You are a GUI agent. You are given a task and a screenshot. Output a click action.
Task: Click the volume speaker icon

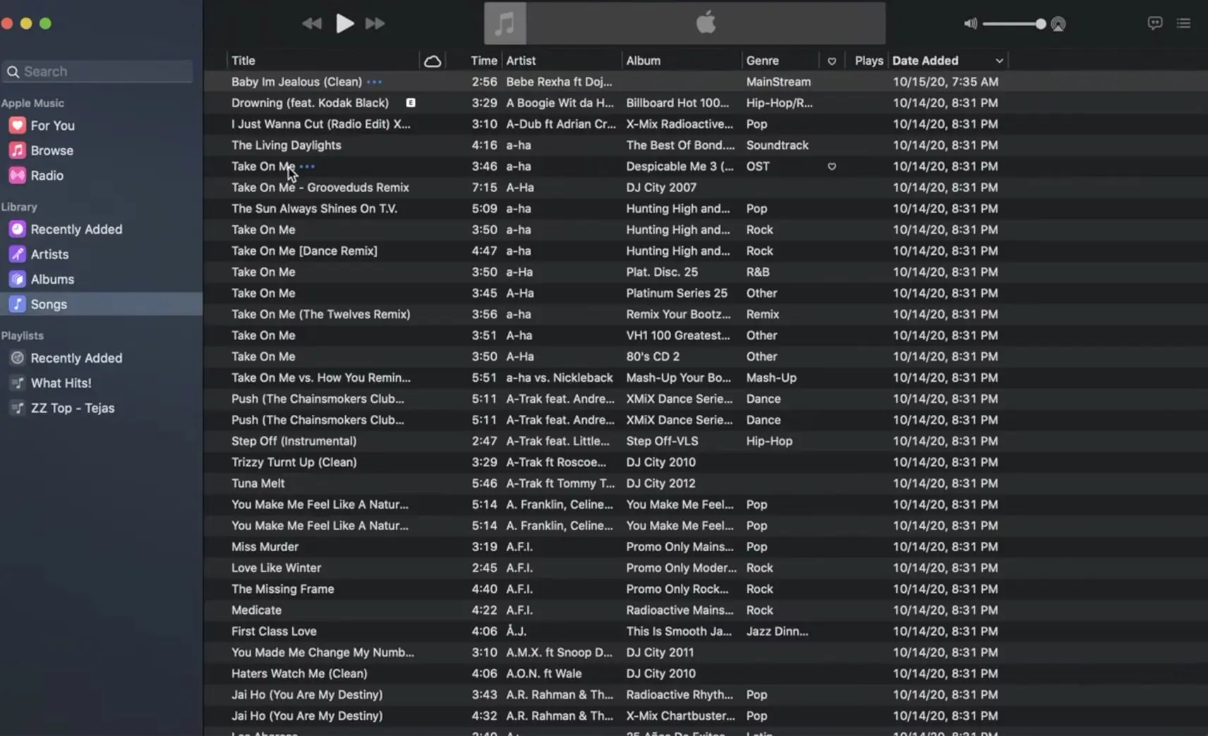tap(970, 24)
